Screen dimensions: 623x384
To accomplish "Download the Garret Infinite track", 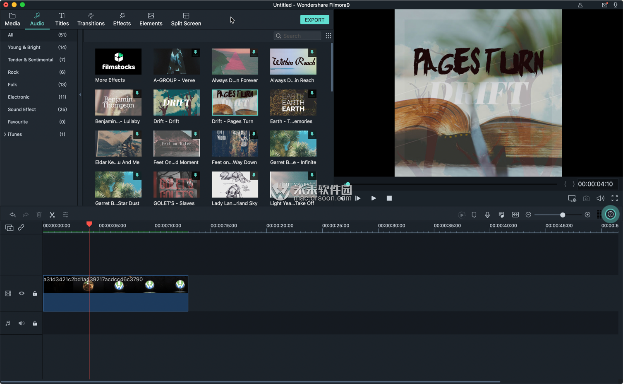I will [x=312, y=135].
